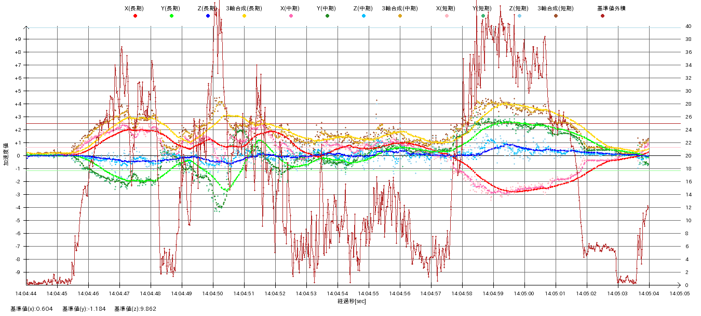Click the 基準値(z):9.862 readout
Image resolution: width=701 pixels, height=316 pixels.
click(x=135, y=309)
